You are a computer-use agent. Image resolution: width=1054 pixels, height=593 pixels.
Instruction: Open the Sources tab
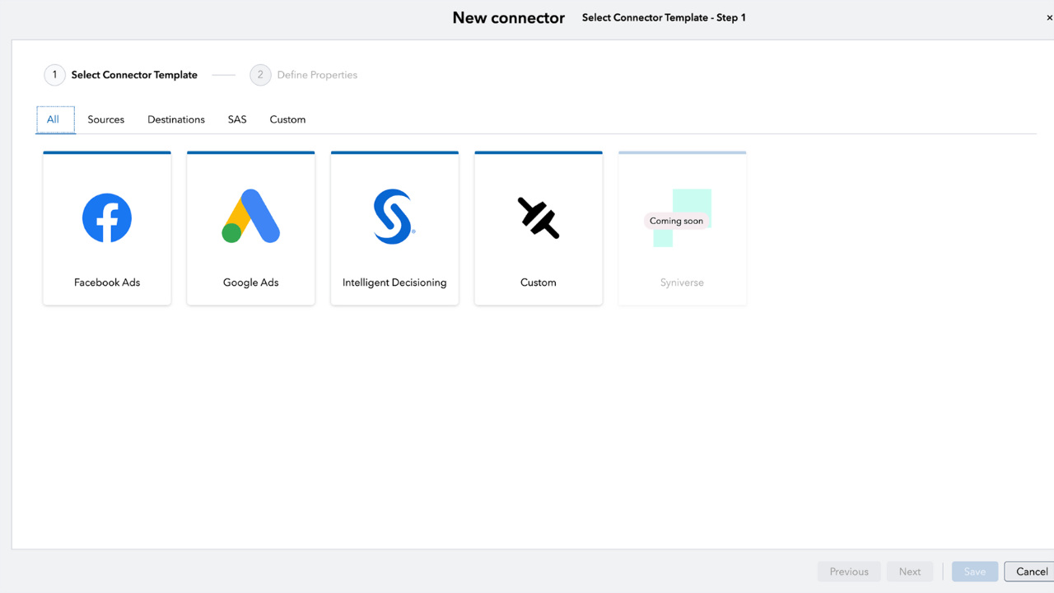106,119
